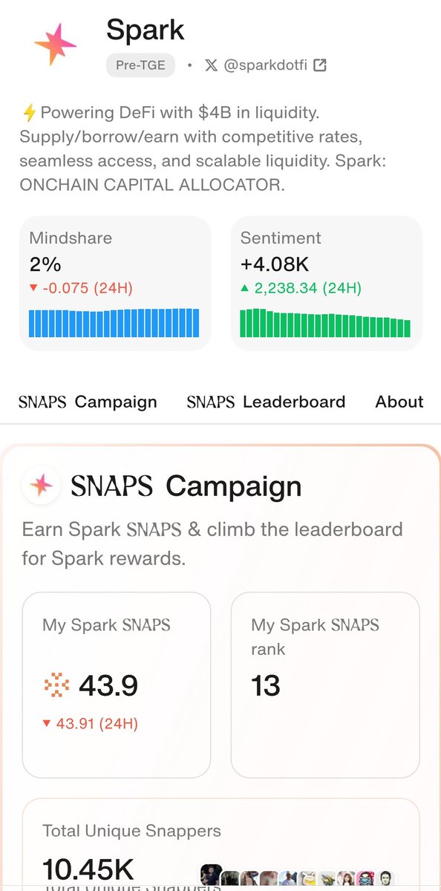The image size is (441, 891).
Task: Click the star icon beside SNAPS Campaign heading
Action: (41, 486)
